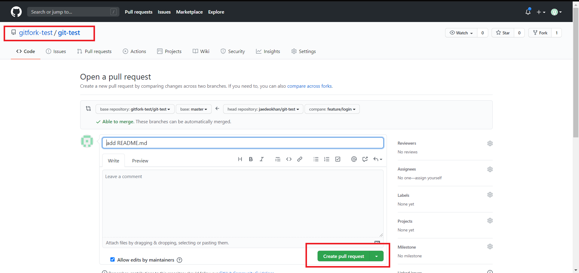Open Labels gear settings
The image size is (579, 273).
coord(490,195)
